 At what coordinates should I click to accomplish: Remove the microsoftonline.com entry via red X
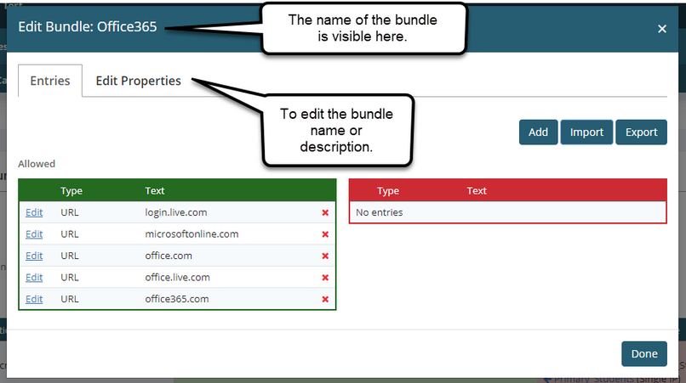click(325, 234)
